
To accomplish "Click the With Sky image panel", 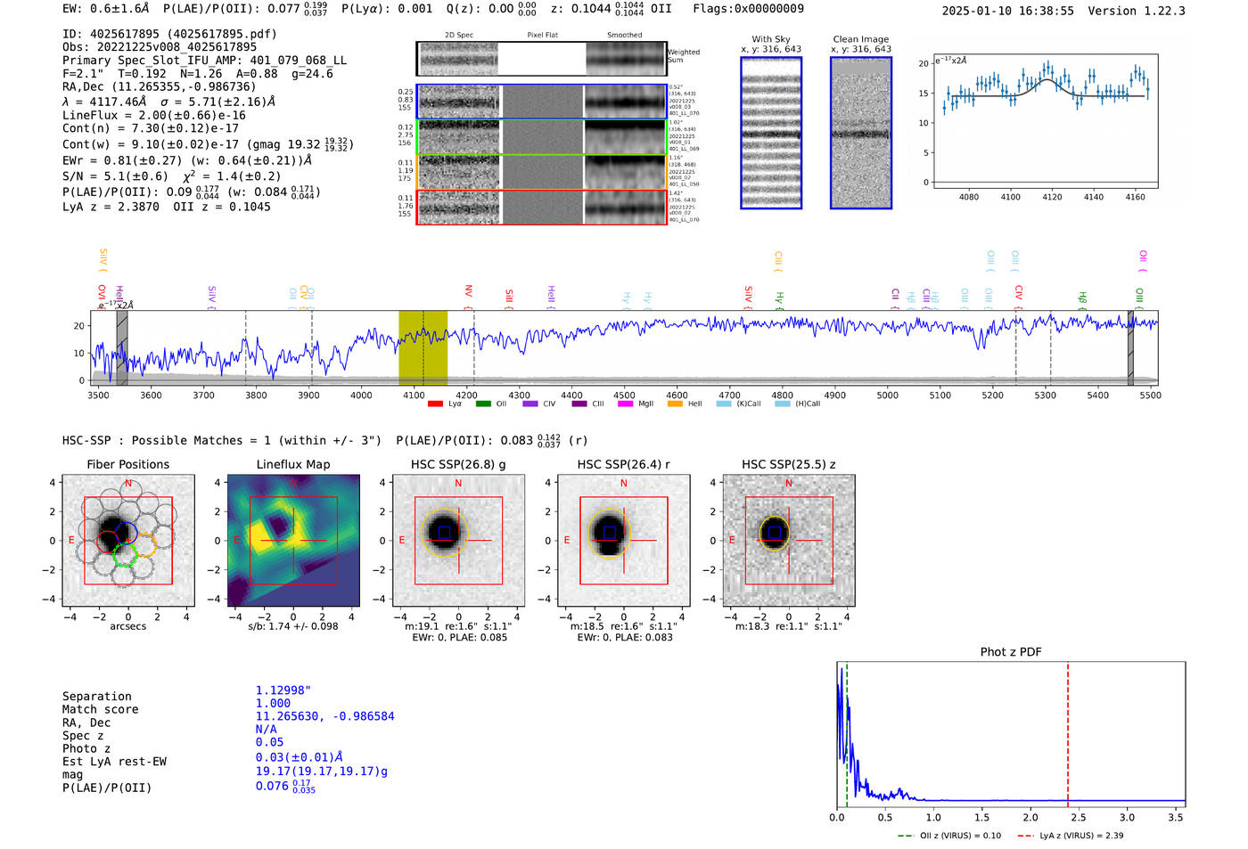I will tap(771, 133).
